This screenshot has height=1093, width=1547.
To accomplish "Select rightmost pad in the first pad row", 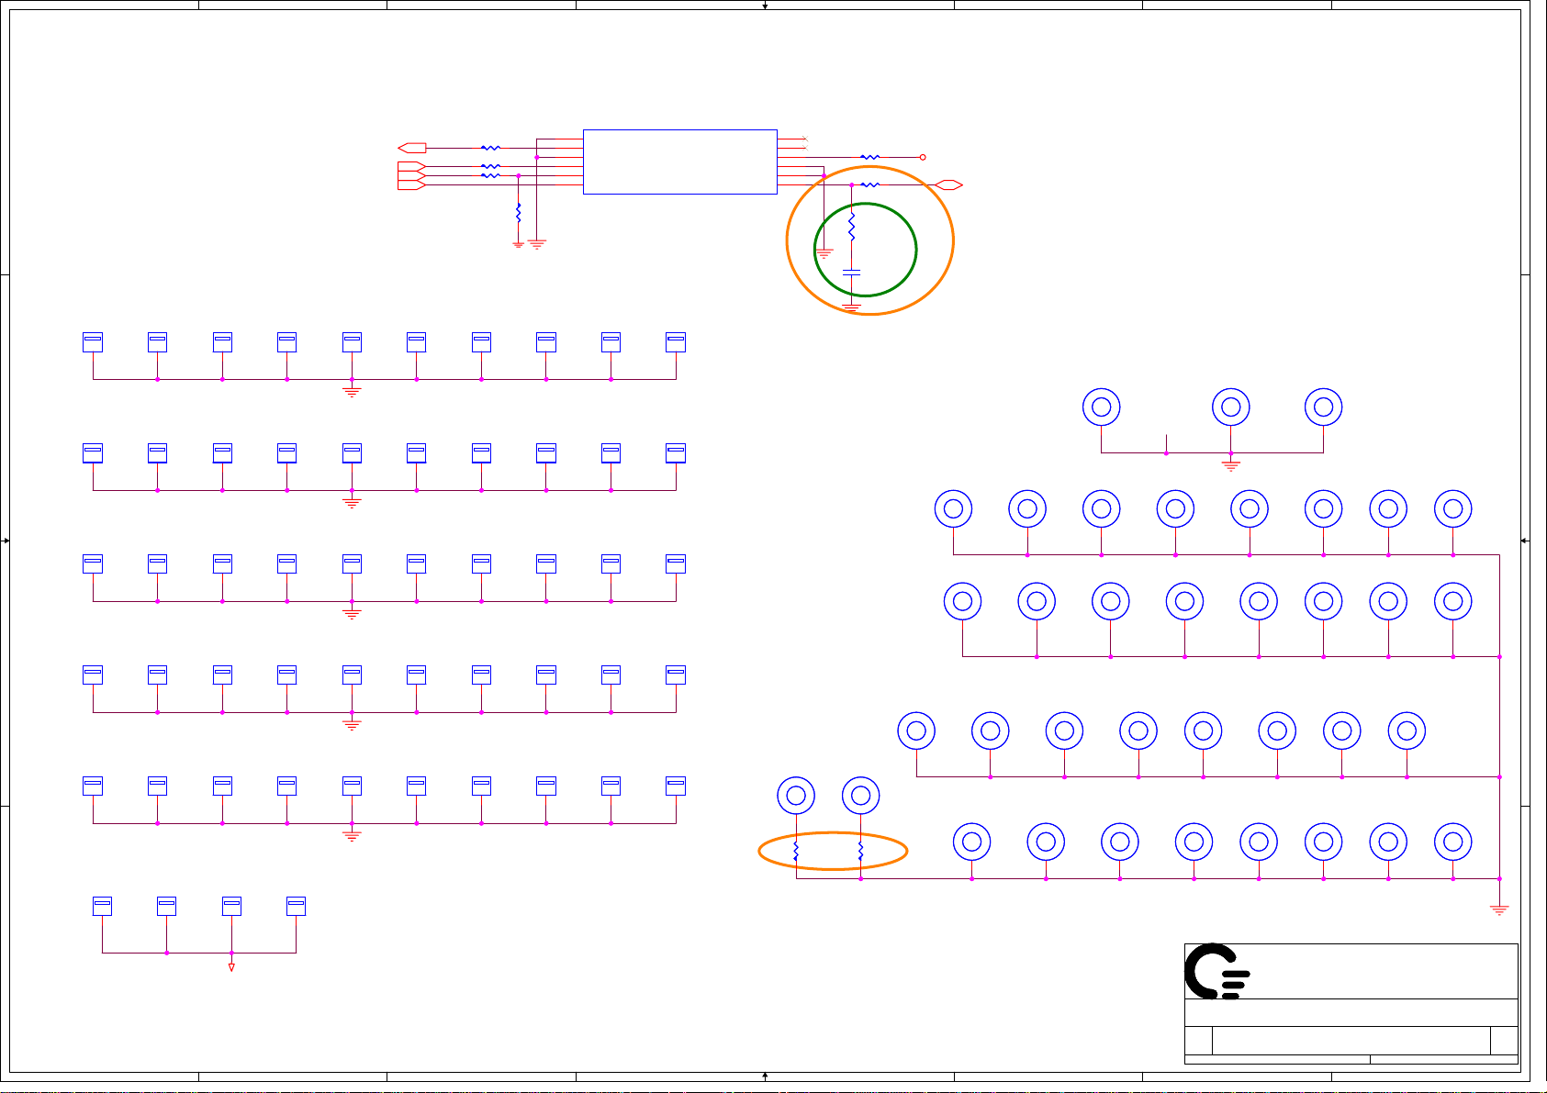I will pyautogui.click(x=676, y=341).
